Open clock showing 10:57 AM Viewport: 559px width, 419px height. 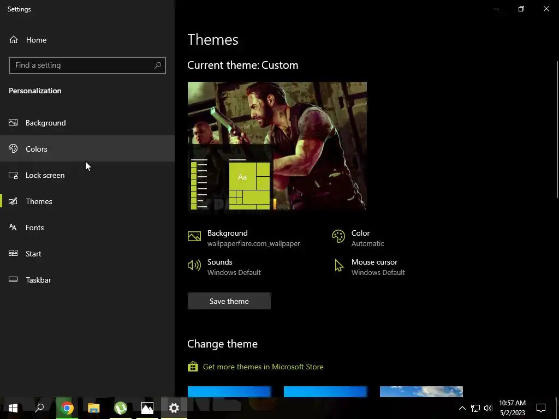click(x=512, y=408)
